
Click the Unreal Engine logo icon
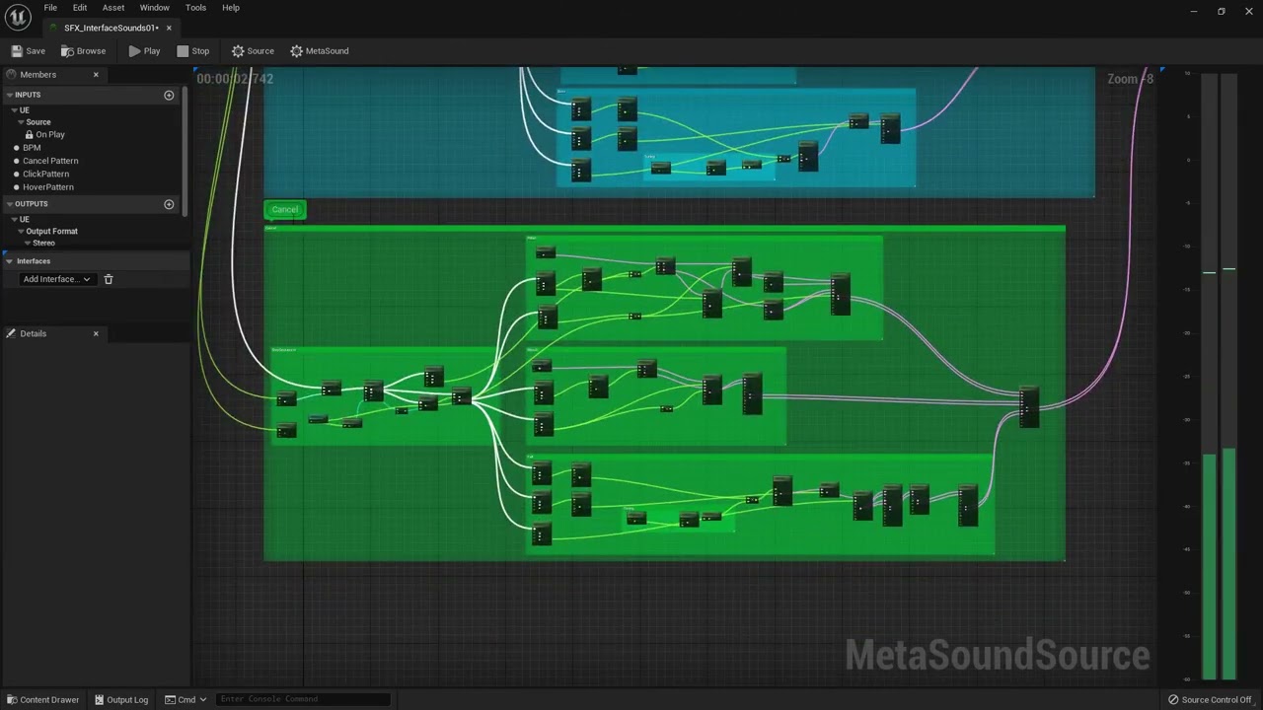[18, 18]
